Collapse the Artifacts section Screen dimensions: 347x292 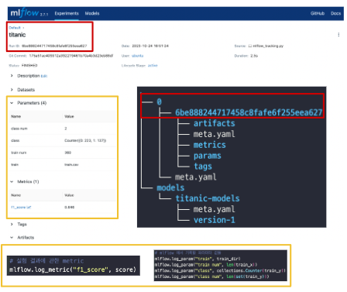click(x=12, y=238)
